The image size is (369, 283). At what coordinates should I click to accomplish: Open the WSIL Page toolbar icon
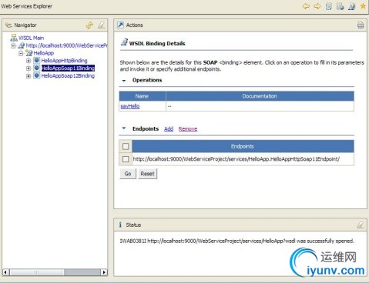pos(340,6)
